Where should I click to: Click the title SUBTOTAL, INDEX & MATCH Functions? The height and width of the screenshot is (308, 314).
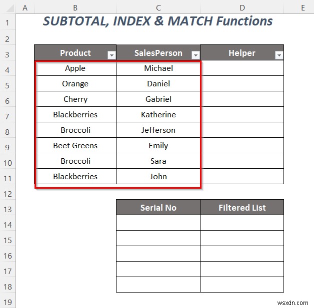click(x=158, y=21)
